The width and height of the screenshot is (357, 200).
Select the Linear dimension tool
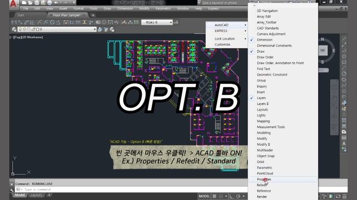tap(14, 22)
